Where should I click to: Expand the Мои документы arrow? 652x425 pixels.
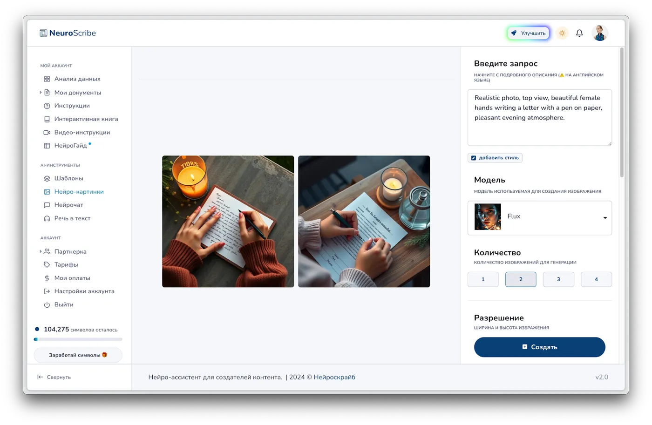click(41, 93)
